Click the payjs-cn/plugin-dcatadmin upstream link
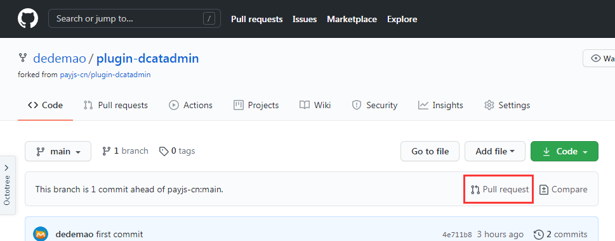This screenshot has width=615, height=241. pyautogui.click(x=105, y=75)
